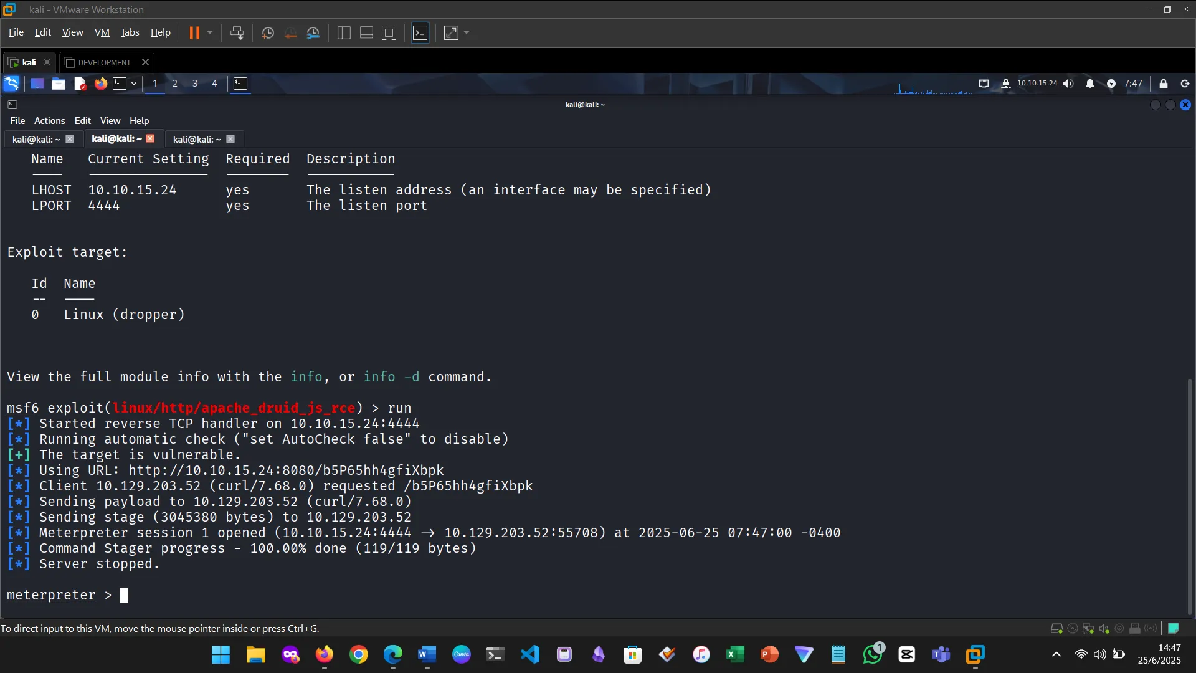
Task: Open the panel terminal launcher dropdown
Action: [x=133, y=84]
